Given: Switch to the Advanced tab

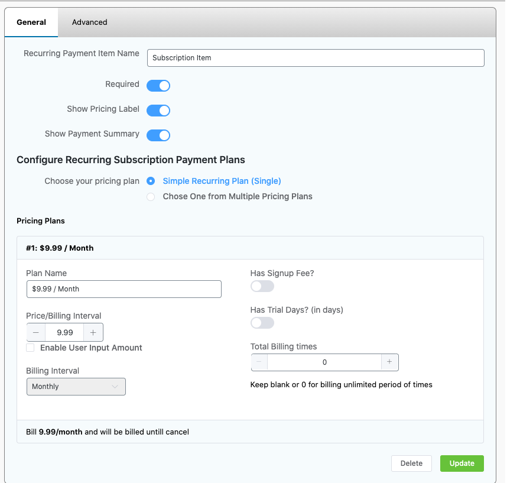Looking at the screenshot, I should (90, 22).
